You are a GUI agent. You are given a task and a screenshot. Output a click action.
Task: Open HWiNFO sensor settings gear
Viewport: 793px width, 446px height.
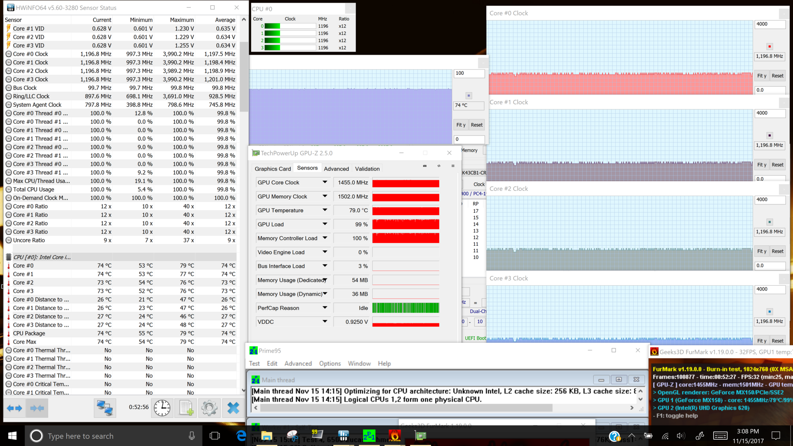point(209,408)
